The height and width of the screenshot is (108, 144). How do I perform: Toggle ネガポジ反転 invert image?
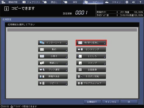click(91, 76)
